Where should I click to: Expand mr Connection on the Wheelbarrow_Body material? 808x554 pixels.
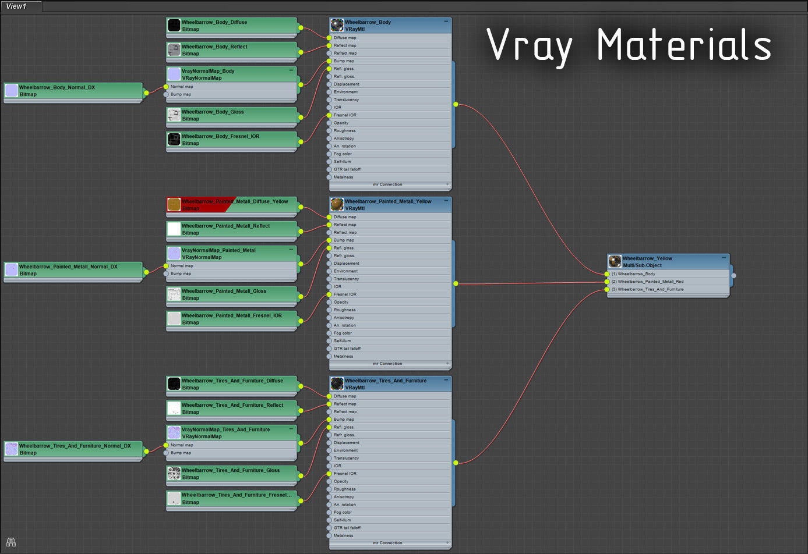tap(448, 184)
